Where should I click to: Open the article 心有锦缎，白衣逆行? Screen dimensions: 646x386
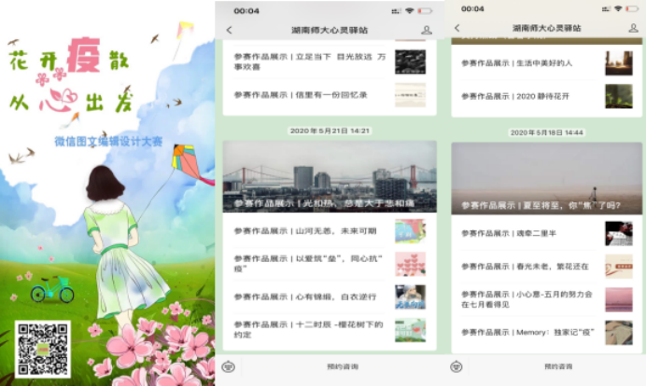pos(306,296)
